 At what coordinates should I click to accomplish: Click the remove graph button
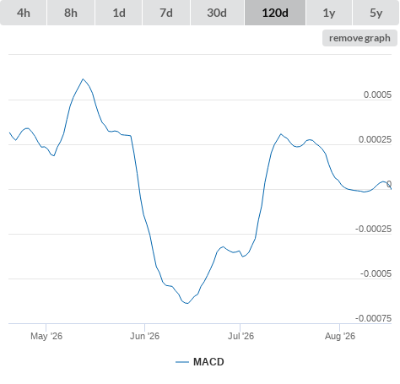point(359,38)
